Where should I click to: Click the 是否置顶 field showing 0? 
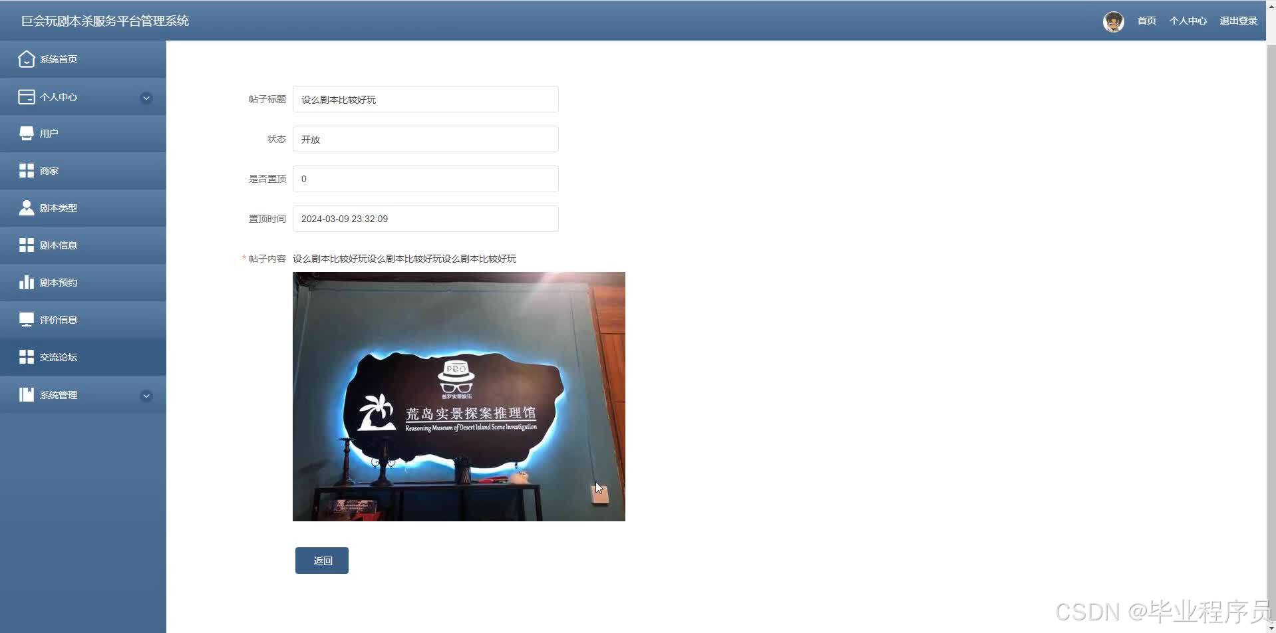click(x=426, y=179)
